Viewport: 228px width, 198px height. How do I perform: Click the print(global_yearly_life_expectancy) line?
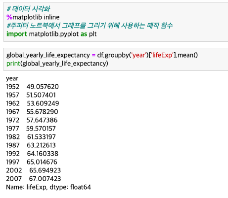tap(57, 64)
